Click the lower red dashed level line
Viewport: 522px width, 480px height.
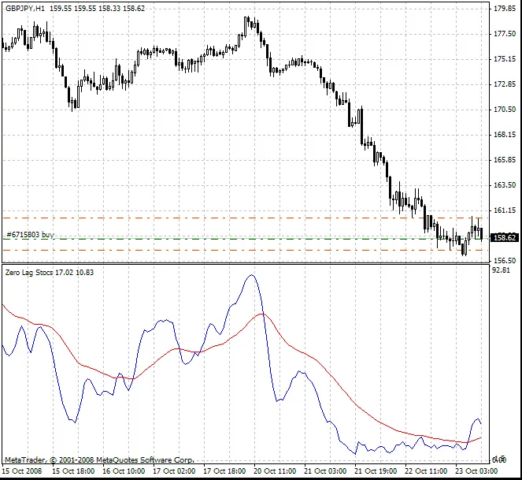coord(236,251)
